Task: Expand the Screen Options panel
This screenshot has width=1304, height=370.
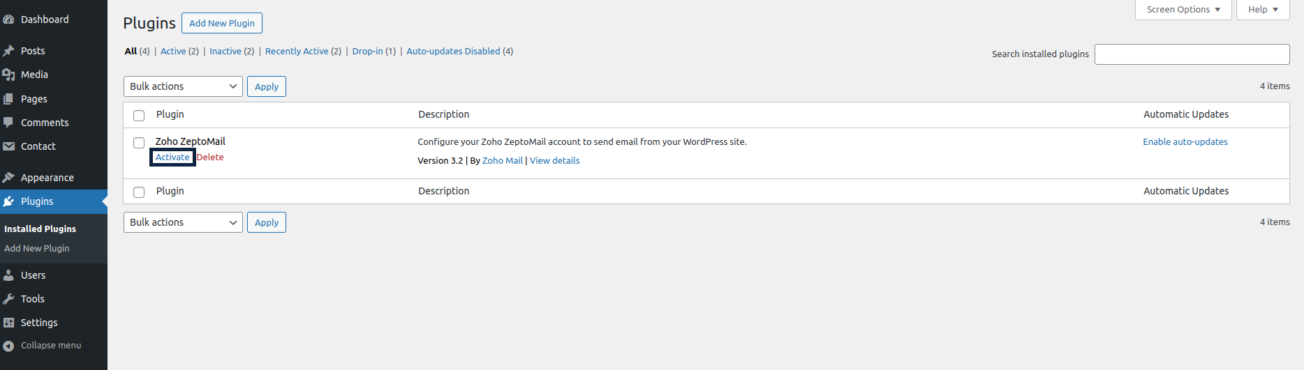Action: 1183,10
